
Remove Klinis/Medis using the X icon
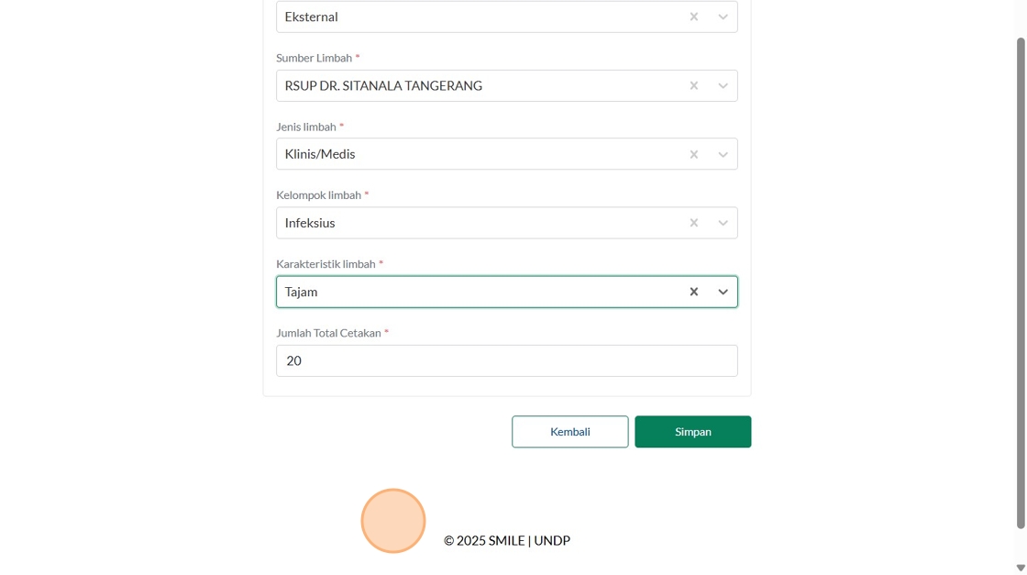(x=694, y=154)
